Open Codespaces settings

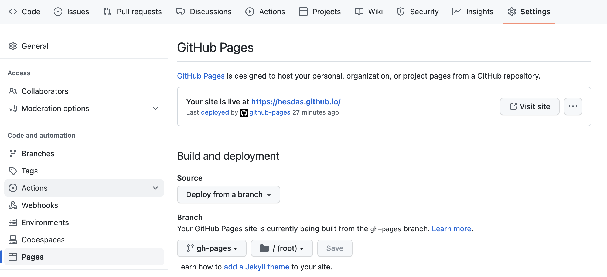(84, 240)
